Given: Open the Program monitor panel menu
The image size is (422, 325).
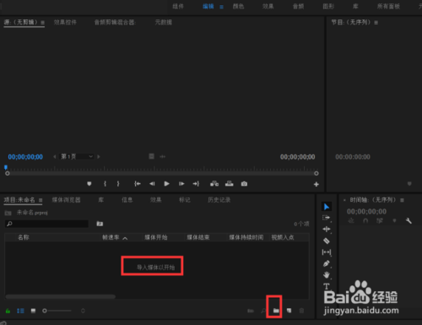Looking at the screenshot, I should 376,23.
